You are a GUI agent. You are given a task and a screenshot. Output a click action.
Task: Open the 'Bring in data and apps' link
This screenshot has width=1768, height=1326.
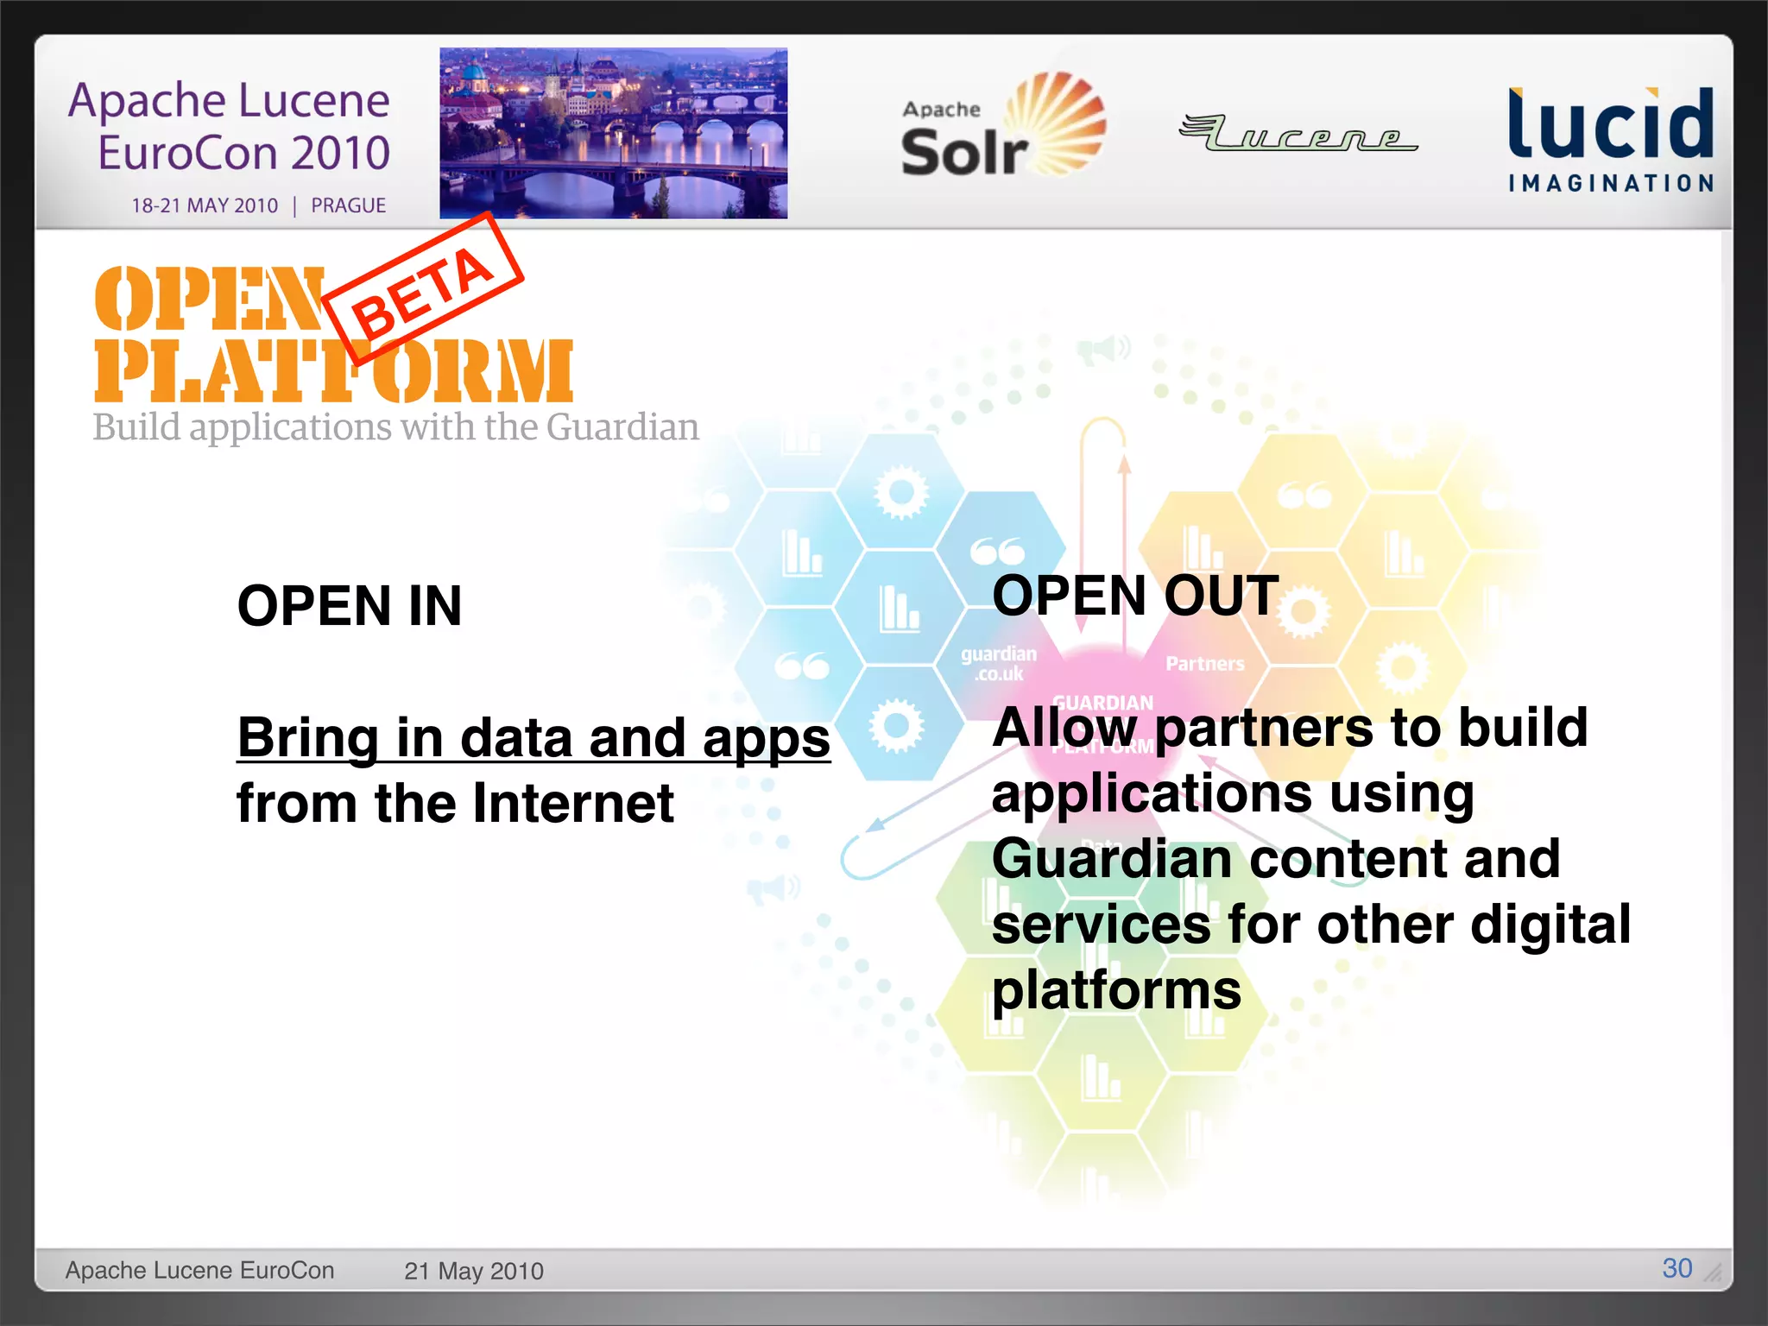[534, 738]
